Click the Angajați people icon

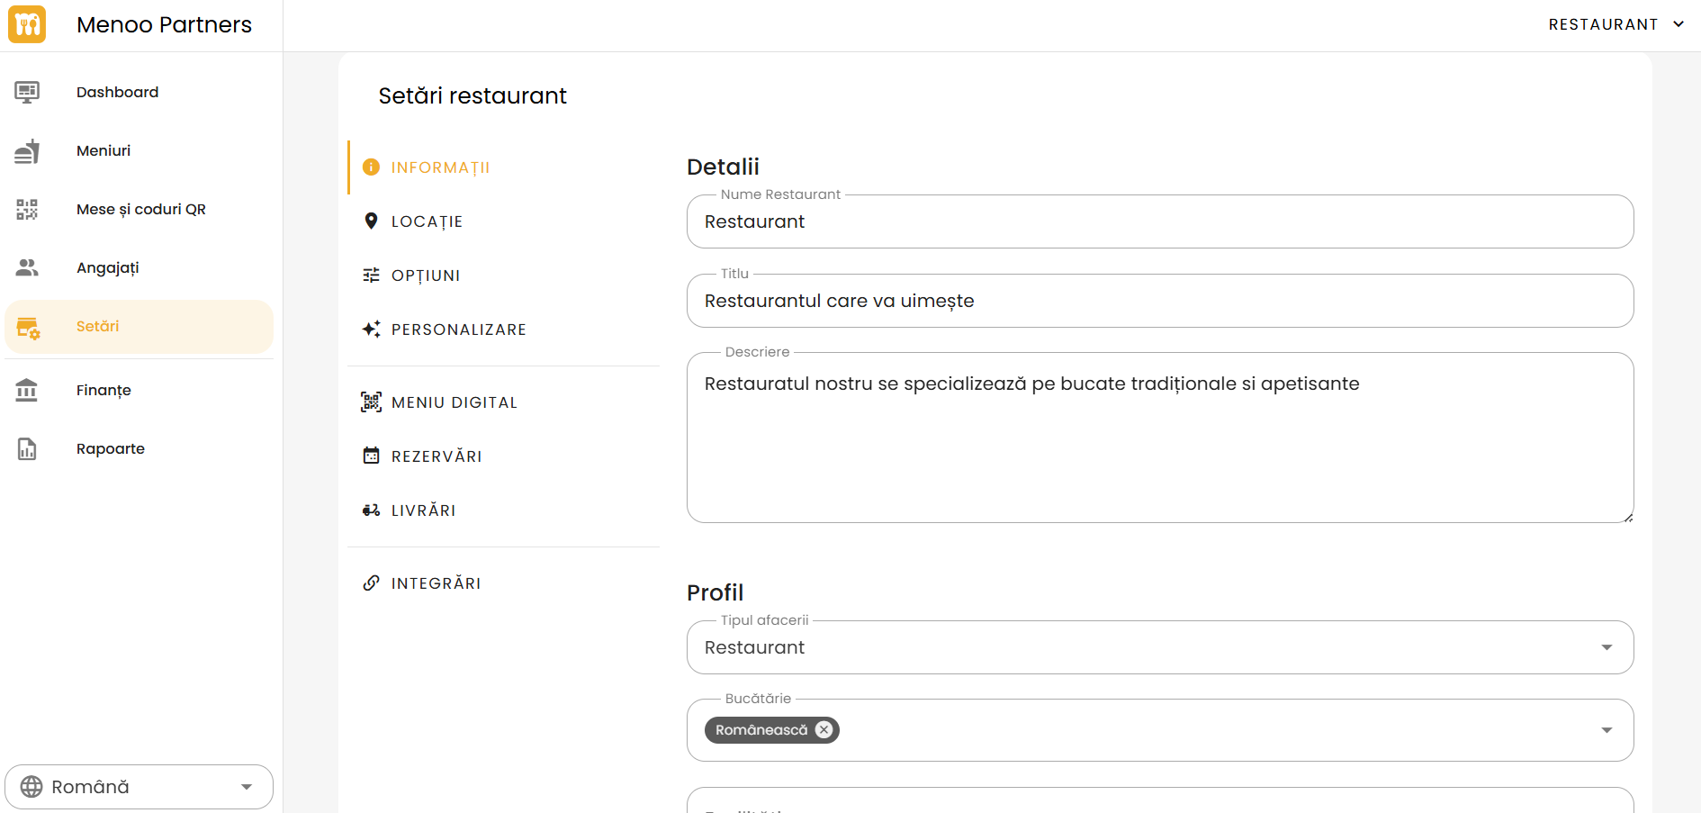27,267
